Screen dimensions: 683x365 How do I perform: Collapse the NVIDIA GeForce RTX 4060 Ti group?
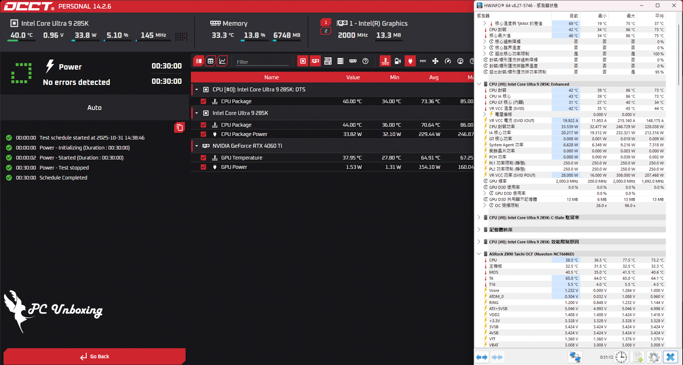[x=197, y=146]
